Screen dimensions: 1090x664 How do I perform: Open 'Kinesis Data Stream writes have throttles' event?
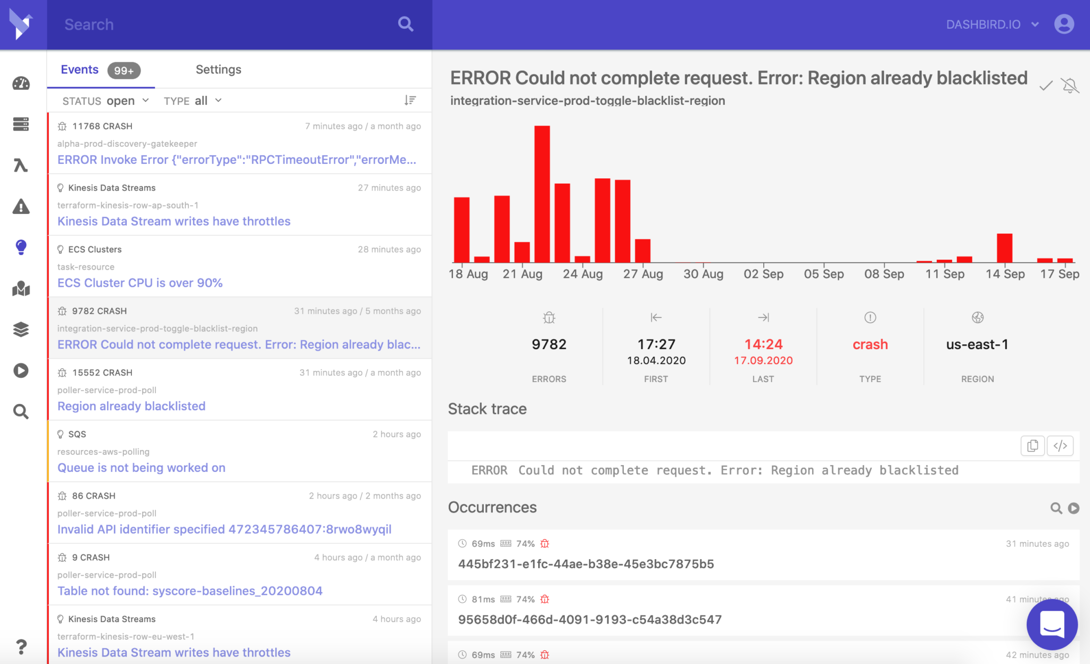[174, 221]
